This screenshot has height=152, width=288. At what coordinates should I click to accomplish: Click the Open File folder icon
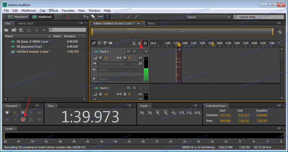click(x=7, y=30)
